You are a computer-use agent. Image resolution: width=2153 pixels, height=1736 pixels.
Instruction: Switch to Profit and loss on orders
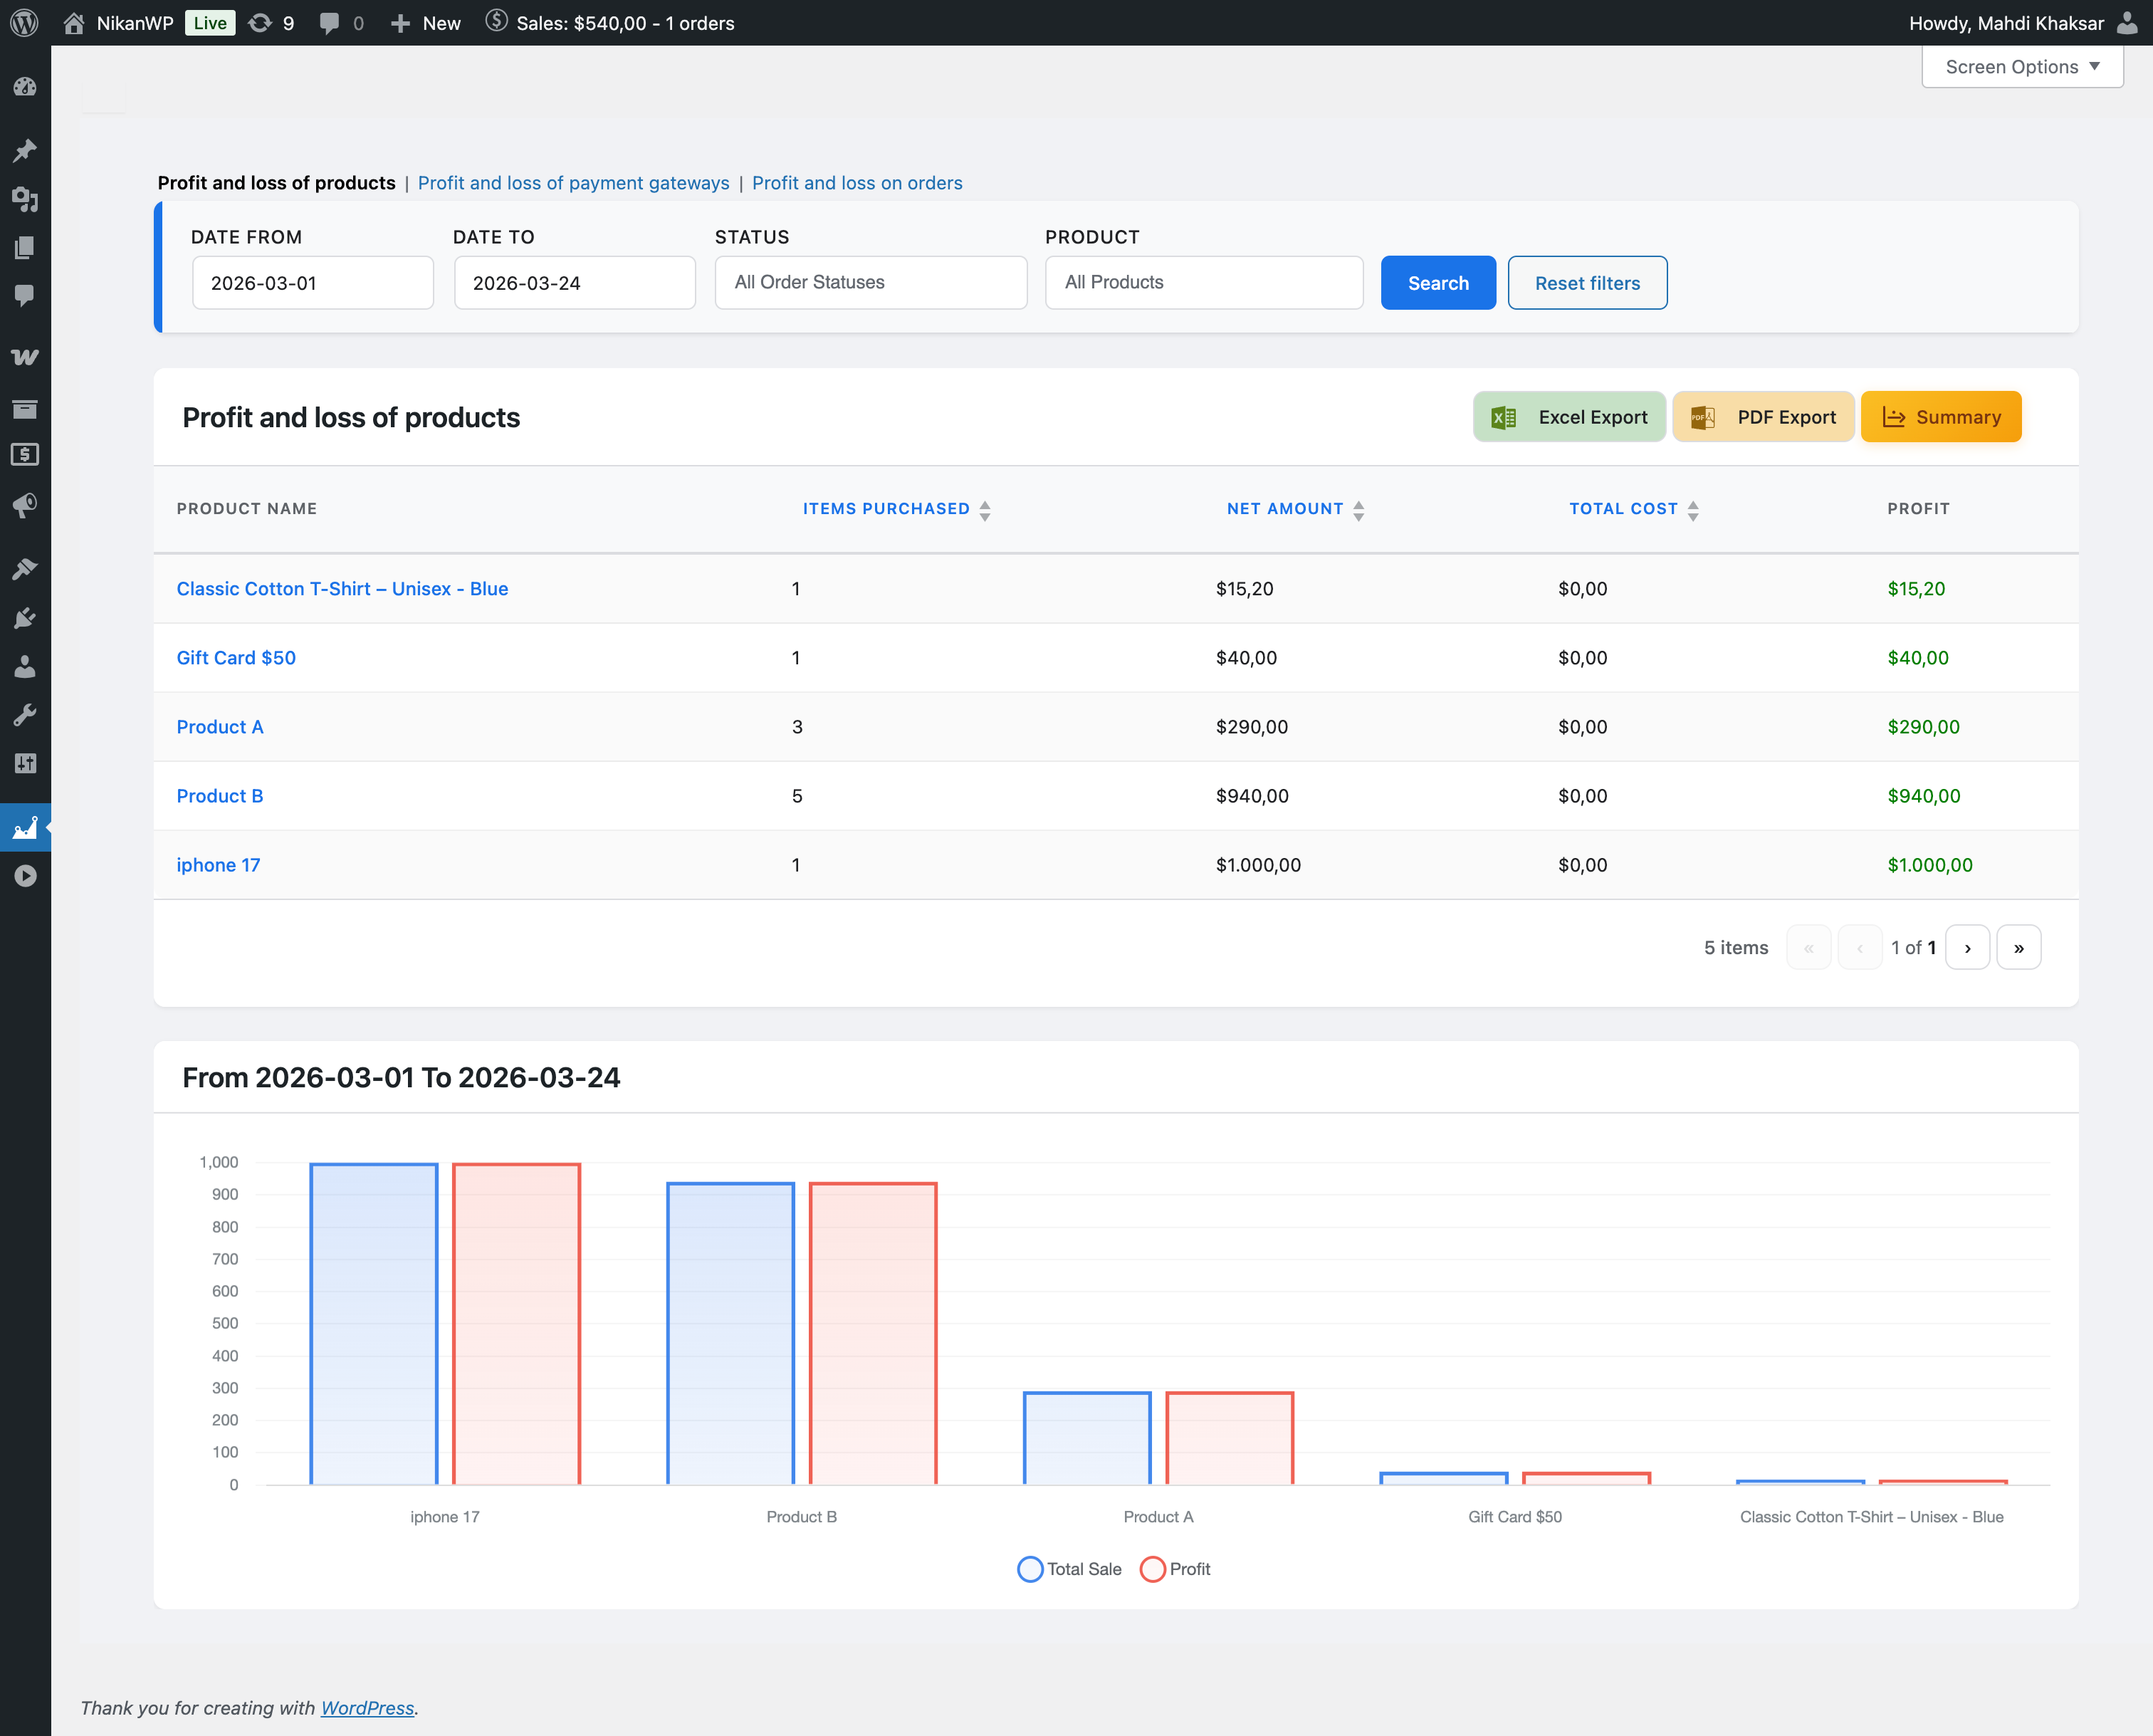(x=857, y=183)
